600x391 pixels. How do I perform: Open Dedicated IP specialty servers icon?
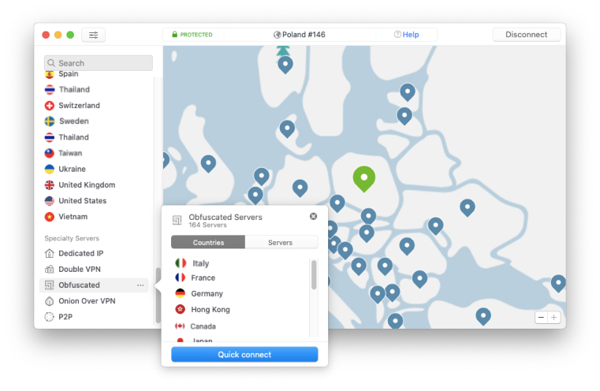pos(50,253)
